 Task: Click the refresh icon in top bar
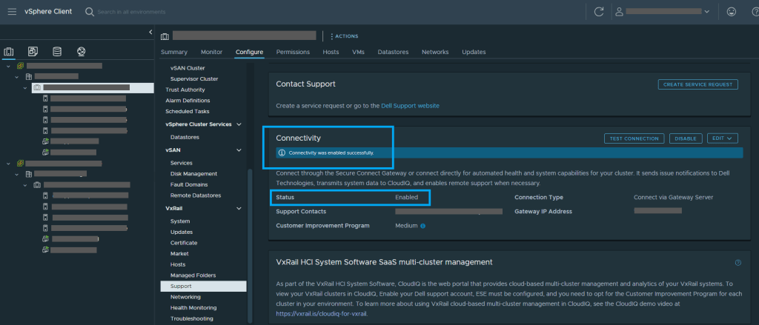coord(598,12)
